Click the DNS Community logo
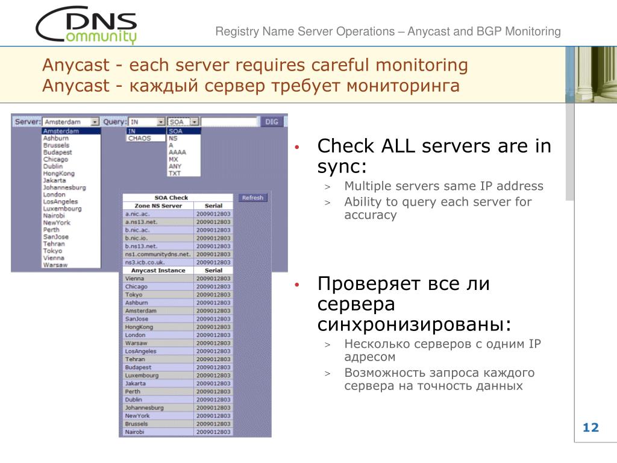Screen dimensions: 617x463 87,24
